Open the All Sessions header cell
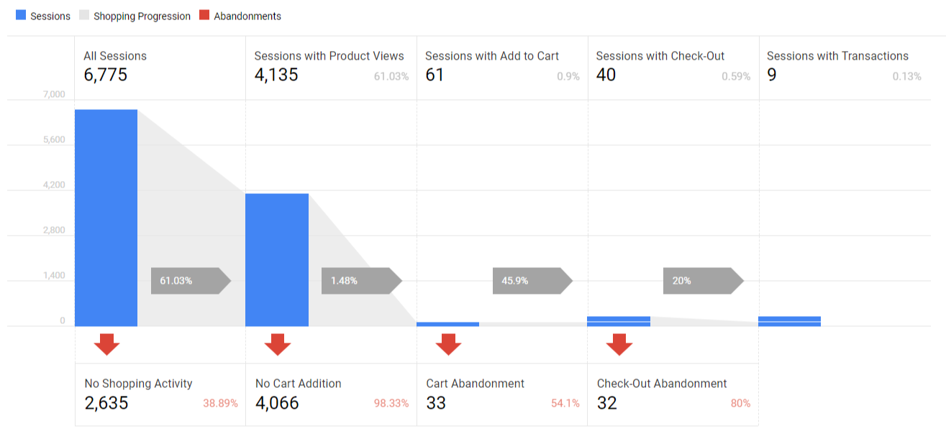Viewport: 946px width, 431px height. 160,67
